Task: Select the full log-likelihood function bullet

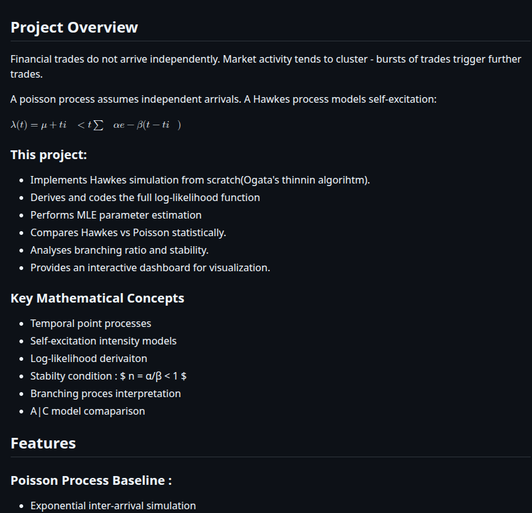Action: (x=145, y=198)
